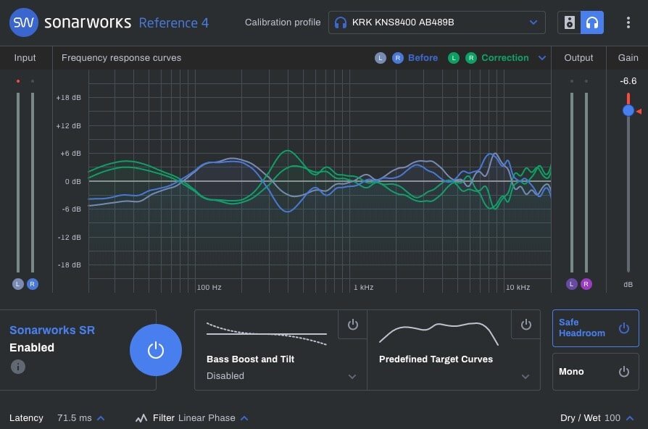
Task: Click the Filter waveform icon
Action: (x=141, y=418)
